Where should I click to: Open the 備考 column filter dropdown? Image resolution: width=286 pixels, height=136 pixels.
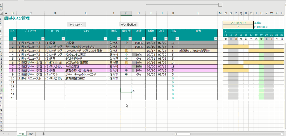(x=216, y=39)
